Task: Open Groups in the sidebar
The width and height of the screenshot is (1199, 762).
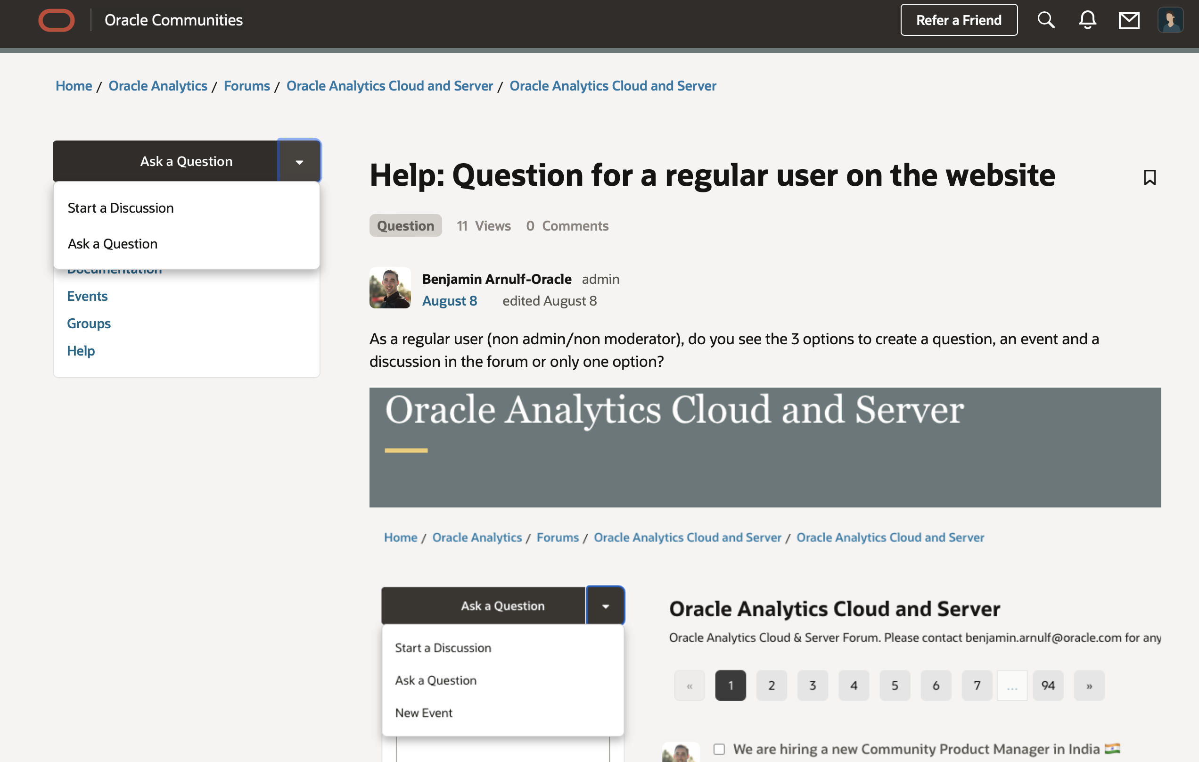Action: tap(89, 323)
